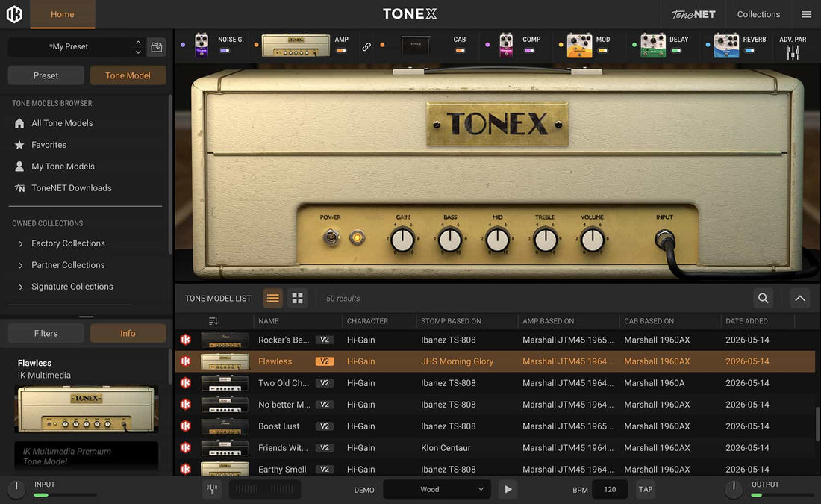Click the IK badge on Rocker's Be... row
821x504 pixels.
pyautogui.click(x=185, y=340)
